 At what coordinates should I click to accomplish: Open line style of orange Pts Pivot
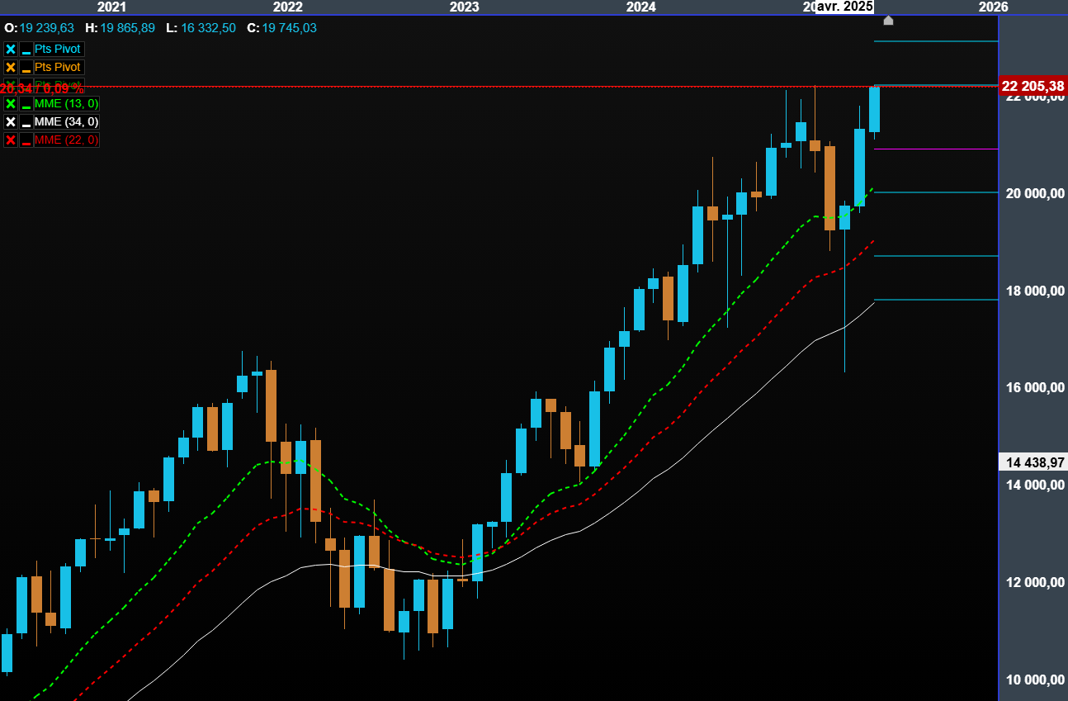pos(26,67)
